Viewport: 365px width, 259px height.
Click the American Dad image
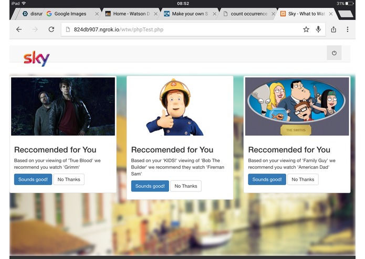[297, 106]
